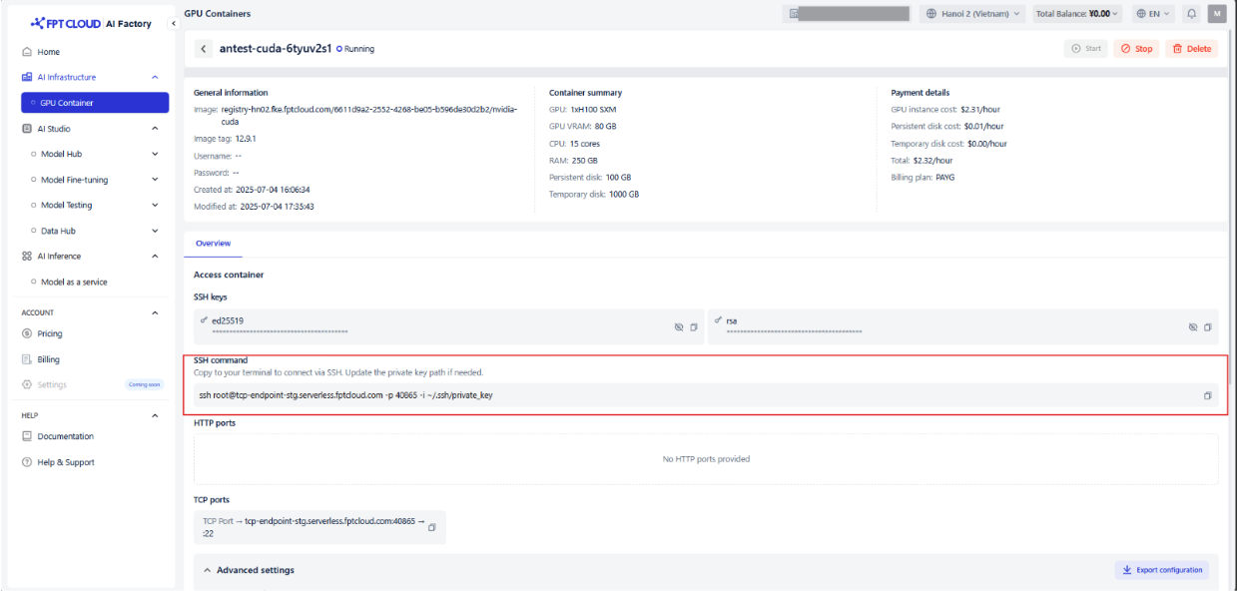Go to Home in sidebar

point(48,52)
